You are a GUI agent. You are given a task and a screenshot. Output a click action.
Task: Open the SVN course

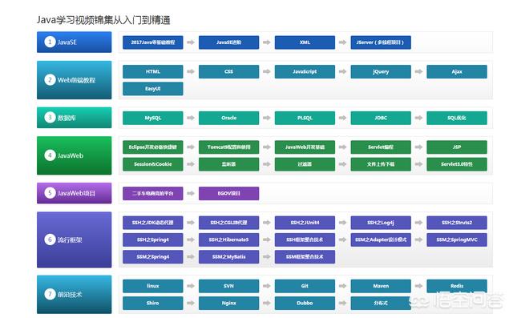228,286
